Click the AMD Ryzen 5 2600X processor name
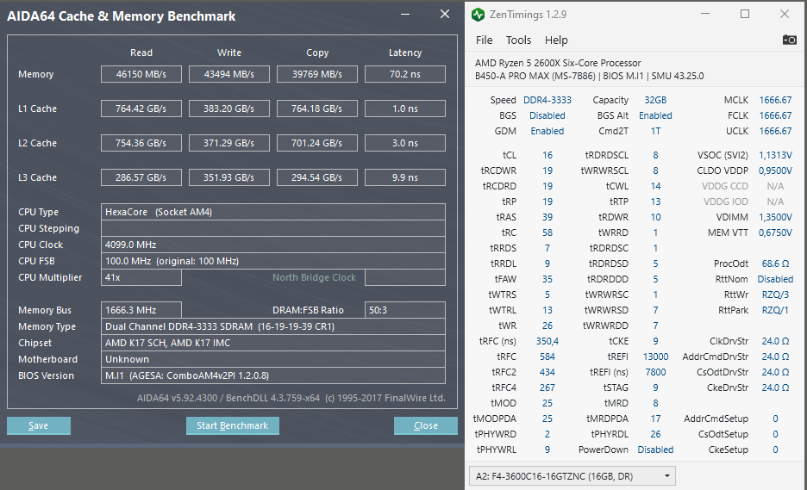This screenshot has width=807, height=490. point(558,63)
